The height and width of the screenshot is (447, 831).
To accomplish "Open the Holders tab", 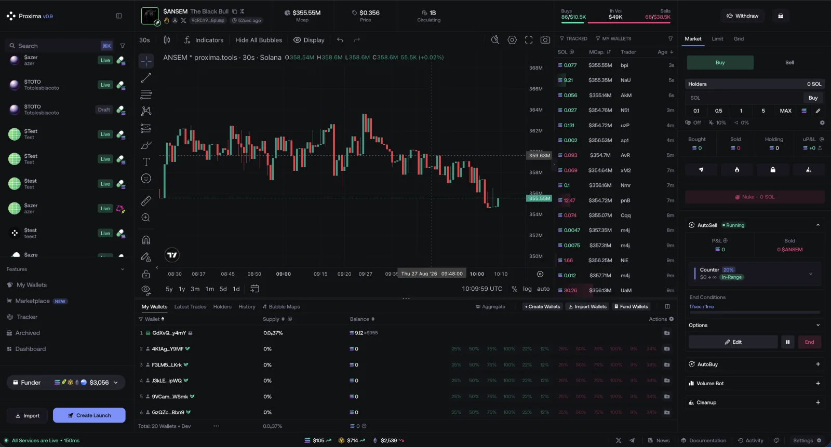I will point(222,307).
